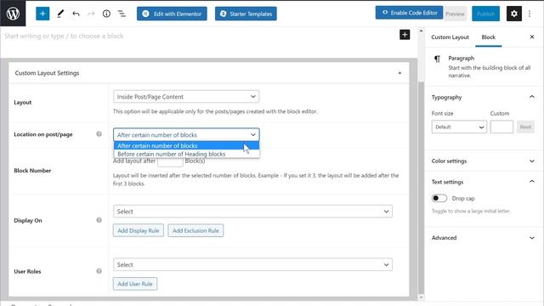Click the Custom font size field
This screenshot has width=544, height=306.
(501, 127)
